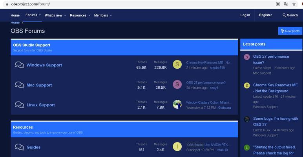Screen dimensions: 303x157
Task: Expand the What's new dropdown arrow
Action: coord(65,15)
